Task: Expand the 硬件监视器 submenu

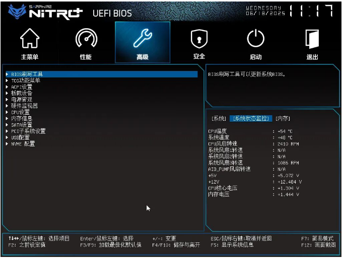Action: [x=24, y=106]
